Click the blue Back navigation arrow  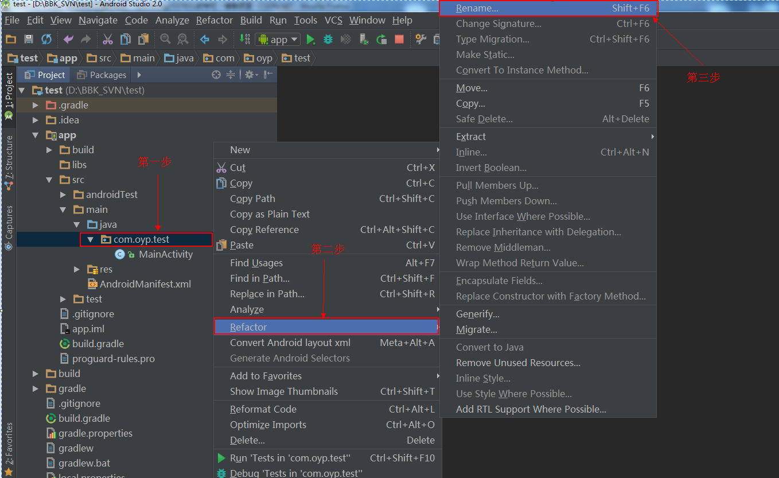[x=205, y=39]
